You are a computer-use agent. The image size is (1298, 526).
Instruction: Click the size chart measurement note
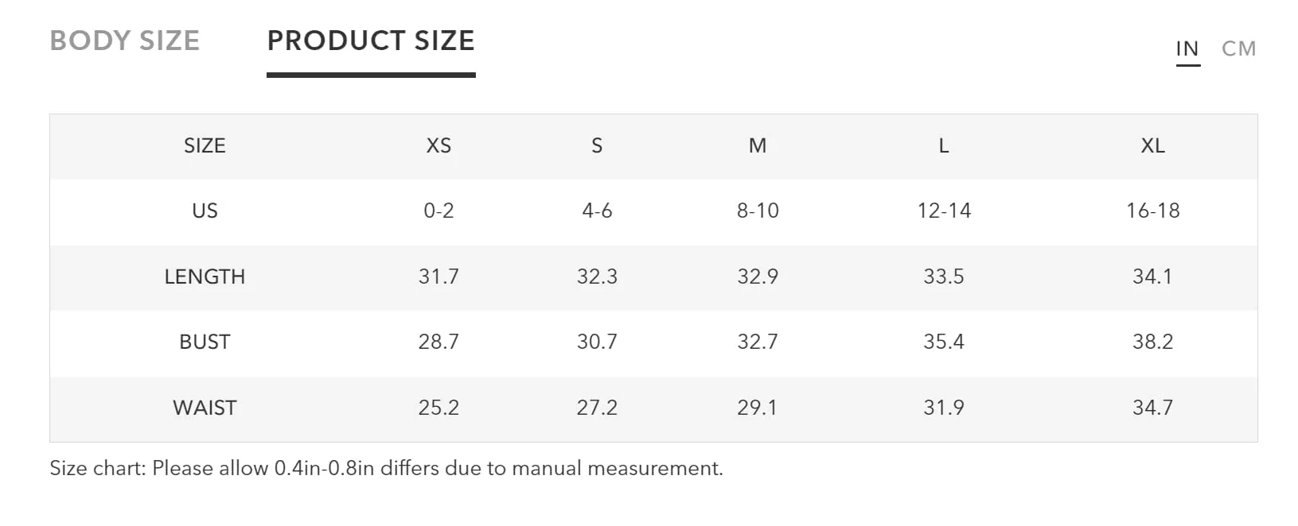[386, 469]
